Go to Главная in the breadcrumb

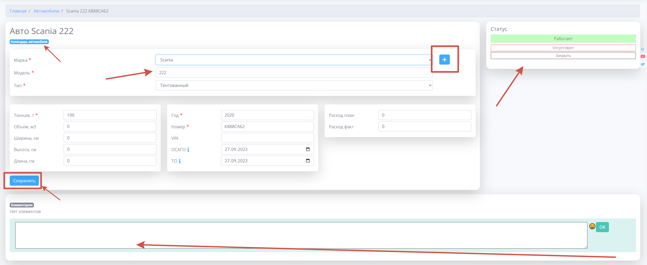18,11
